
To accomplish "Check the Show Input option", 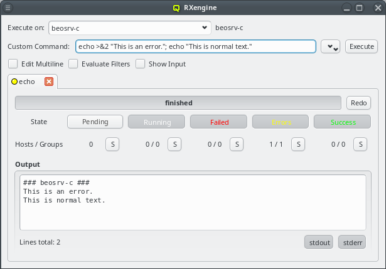I will [141, 64].
